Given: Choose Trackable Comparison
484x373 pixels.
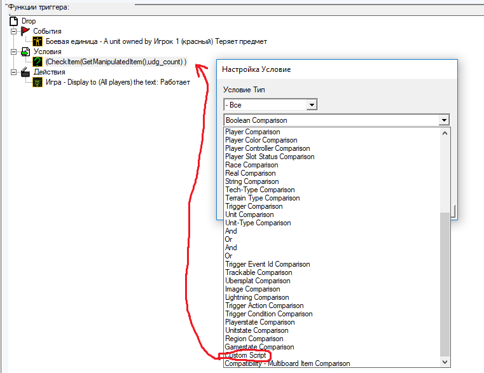Looking at the screenshot, I should pyautogui.click(x=258, y=272).
